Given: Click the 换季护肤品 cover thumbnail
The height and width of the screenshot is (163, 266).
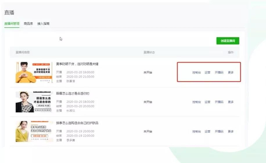Looking at the screenshot, I should (x=34, y=131).
